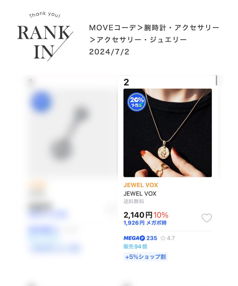This screenshot has width=238, height=286.
Task: Click the 1,926円 メガポ時 price text
Action: [x=145, y=223]
